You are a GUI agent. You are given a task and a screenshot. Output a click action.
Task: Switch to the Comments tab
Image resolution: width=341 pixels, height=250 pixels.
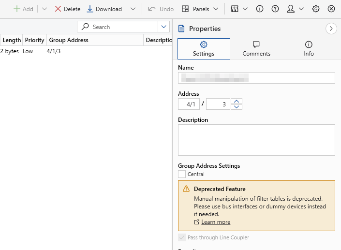tap(256, 49)
